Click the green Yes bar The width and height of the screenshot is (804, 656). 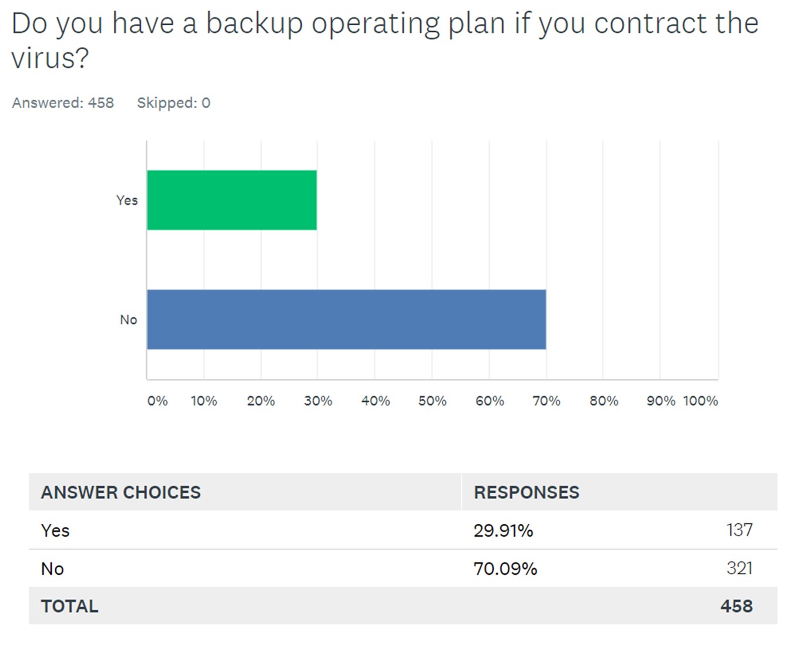[232, 200]
